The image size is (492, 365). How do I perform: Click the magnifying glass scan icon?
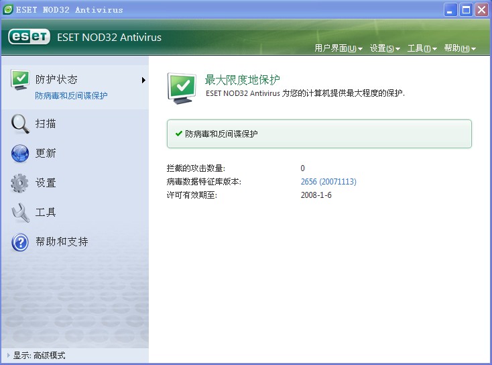[20, 123]
